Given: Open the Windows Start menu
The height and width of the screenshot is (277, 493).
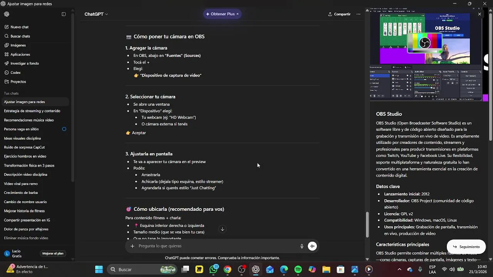Looking at the screenshot, I should point(99,270).
